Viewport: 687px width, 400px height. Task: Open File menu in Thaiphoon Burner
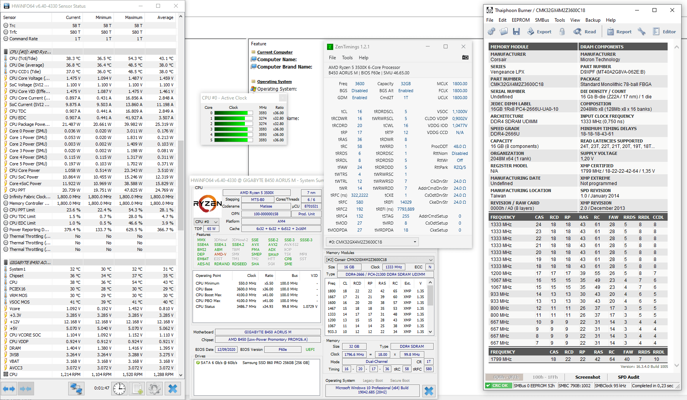pyautogui.click(x=490, y=20)
